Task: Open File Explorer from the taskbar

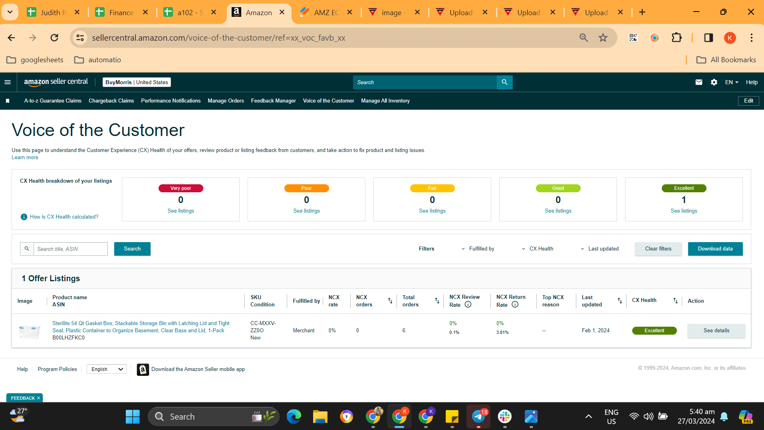Action: (x=320, y=417)
